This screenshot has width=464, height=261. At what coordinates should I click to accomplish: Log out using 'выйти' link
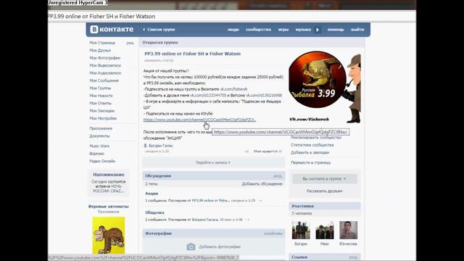[x=357, y=30]
